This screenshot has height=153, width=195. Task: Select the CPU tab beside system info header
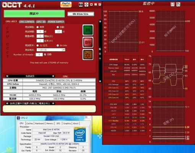pos(65,76)
